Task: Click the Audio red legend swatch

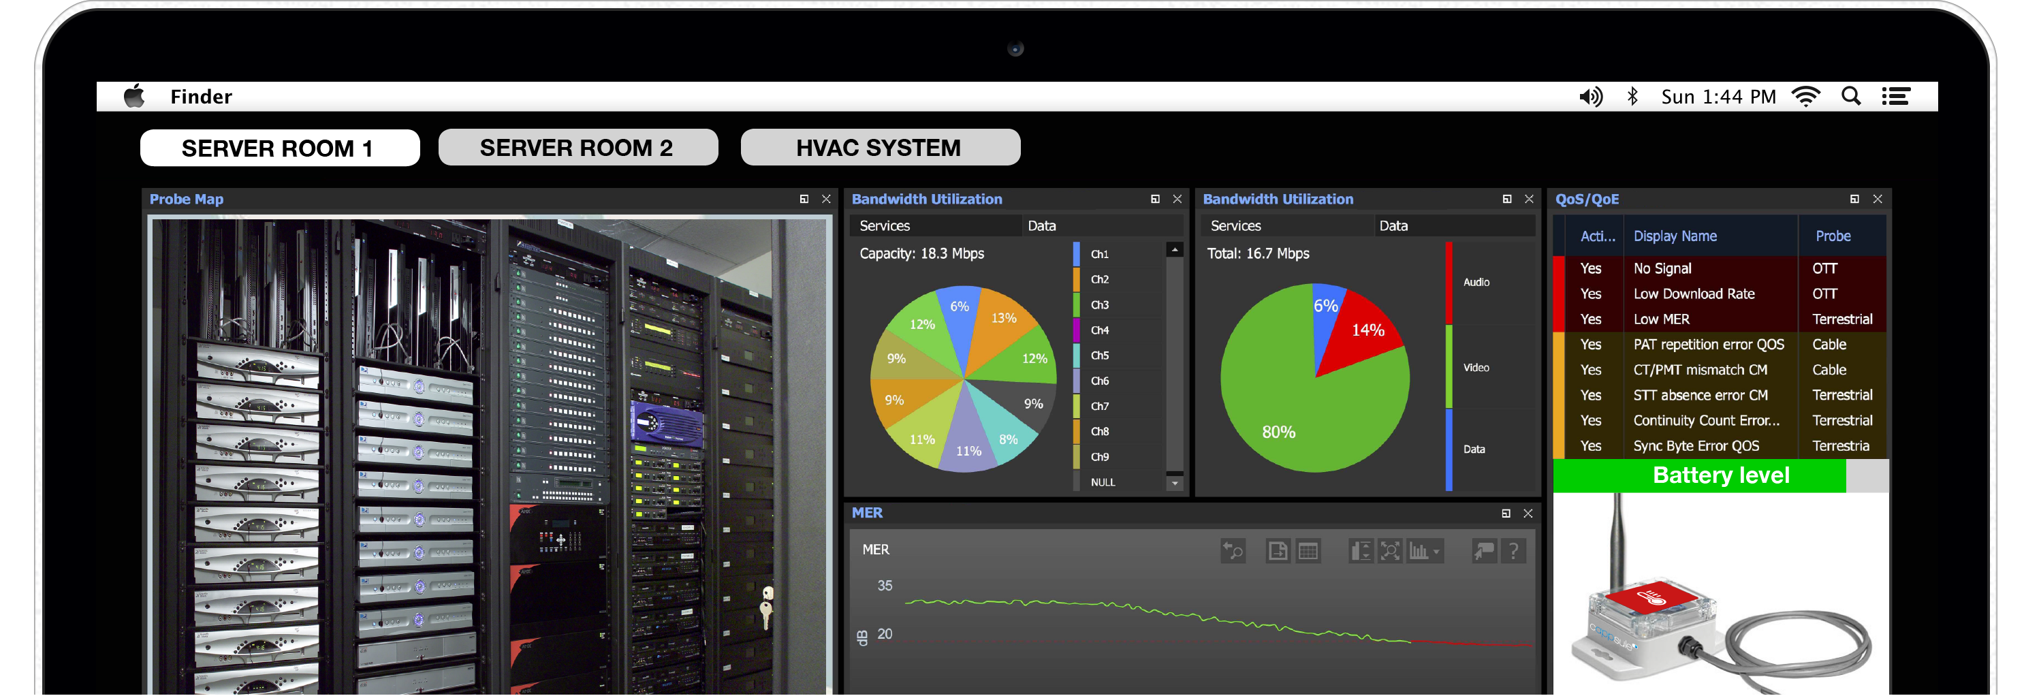Action: (1449, 282)
